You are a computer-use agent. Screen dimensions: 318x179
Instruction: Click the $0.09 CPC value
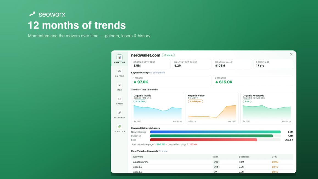point(275,162)
